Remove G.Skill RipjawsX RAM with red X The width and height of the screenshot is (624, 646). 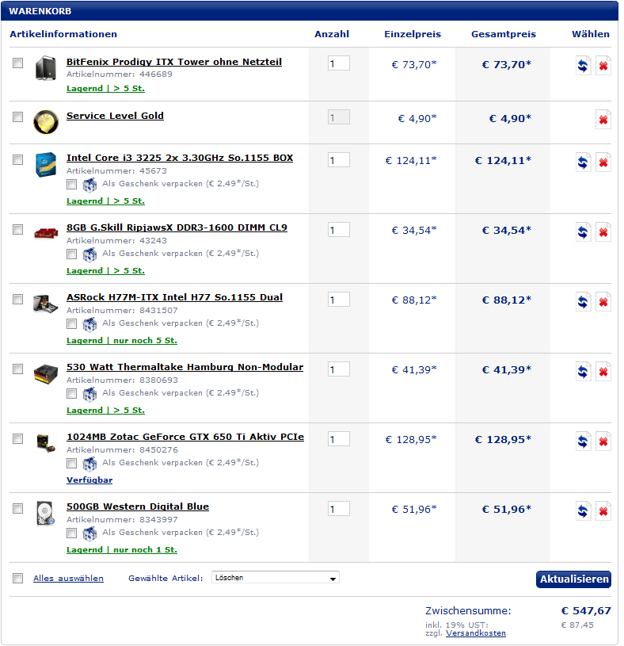tap(603, 232)
